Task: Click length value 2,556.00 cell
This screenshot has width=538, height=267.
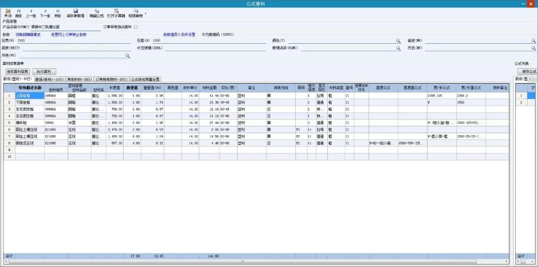Action: [x=114, y=96]
